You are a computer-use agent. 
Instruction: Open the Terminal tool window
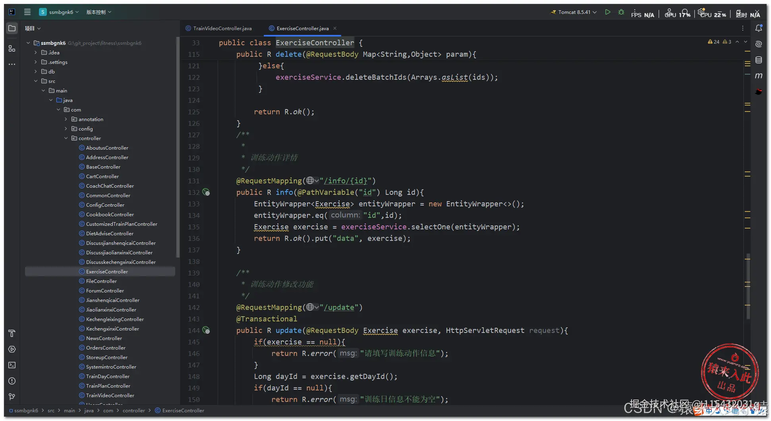12,365
